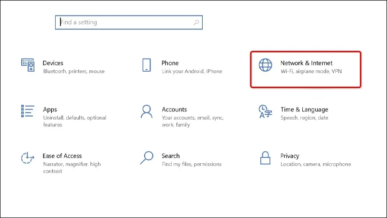Open "Ease of Access" by its title
This screenshot has height=218, width=387.
(62, 156)
